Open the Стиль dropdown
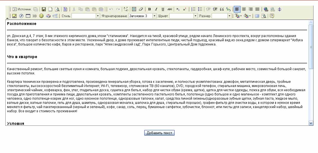Image resolution: width=318 pixels, height=153 pixels. (86, 16)
